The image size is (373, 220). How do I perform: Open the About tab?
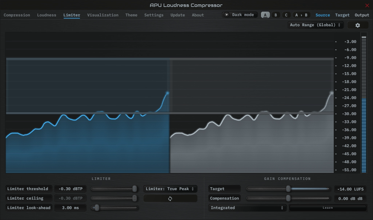click(x=198, y=15)
